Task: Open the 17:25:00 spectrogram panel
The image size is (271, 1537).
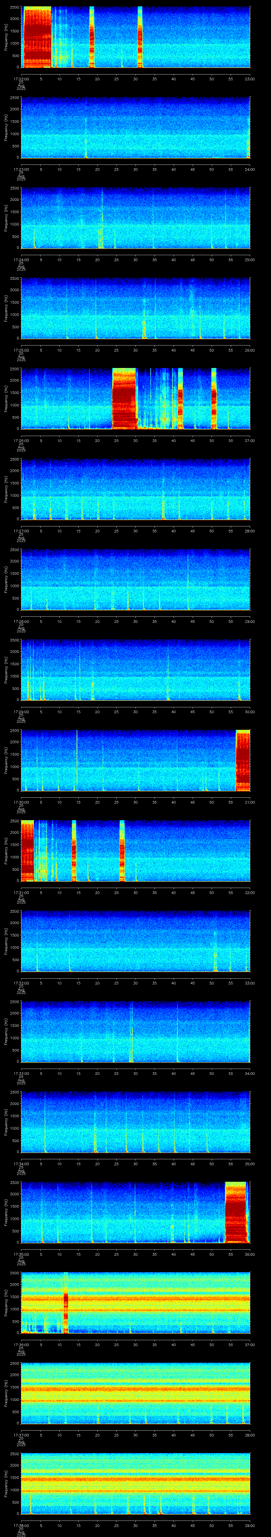Action: click(135, 308)
